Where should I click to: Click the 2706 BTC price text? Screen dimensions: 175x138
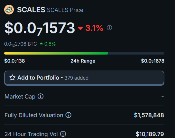(x=21, y=44)
